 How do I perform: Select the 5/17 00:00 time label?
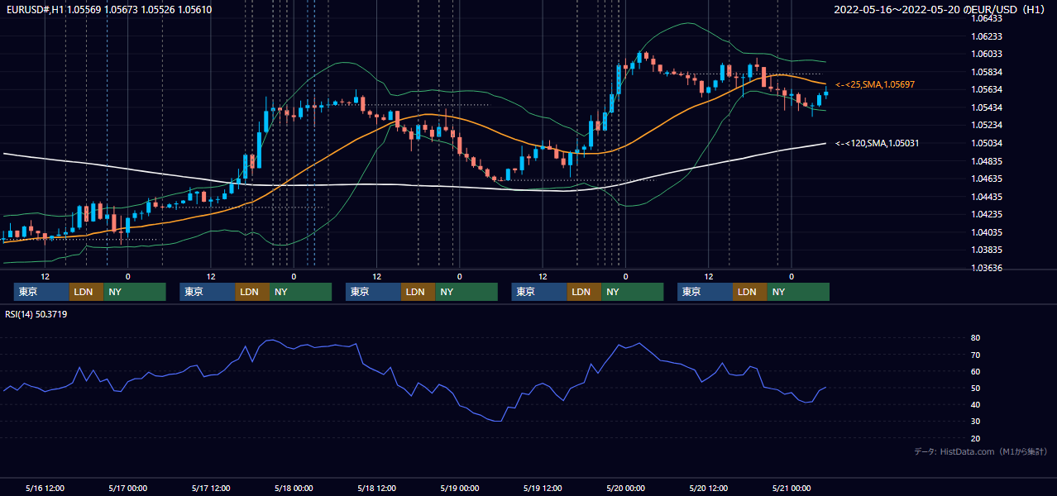click(127, 488)
